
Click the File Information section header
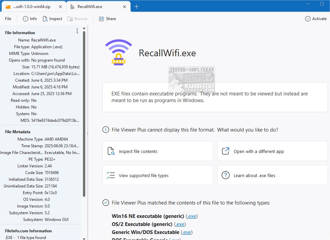click(20, 33)
